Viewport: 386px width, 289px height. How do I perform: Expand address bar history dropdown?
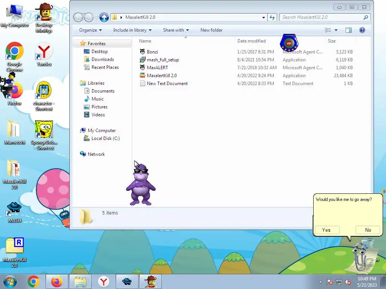tap(263, 17)
